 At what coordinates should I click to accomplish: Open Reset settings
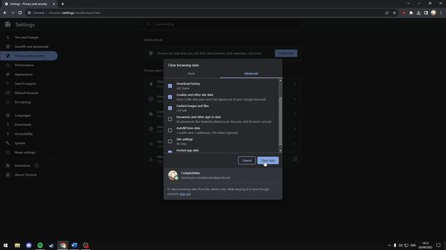[x=25, y=153]
